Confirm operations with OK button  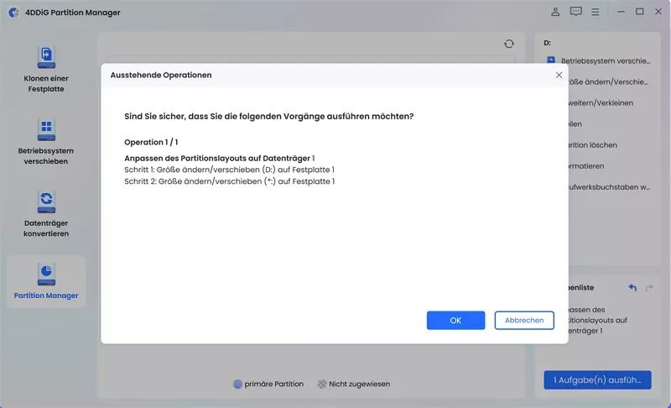click(x=455, y=320)
